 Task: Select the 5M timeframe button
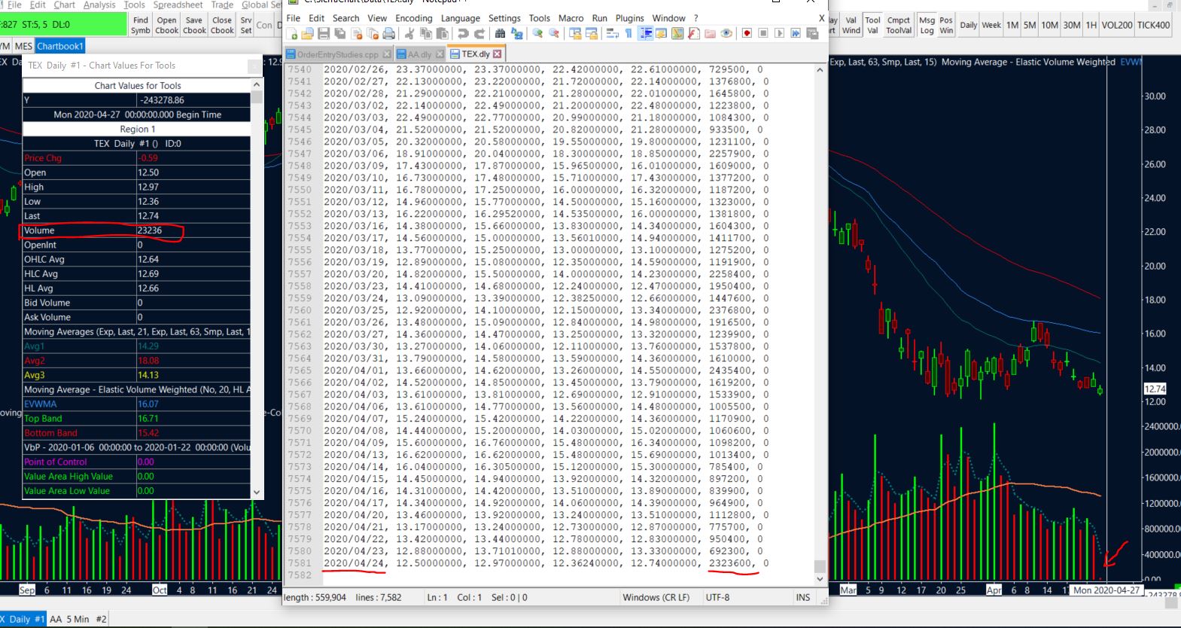tap(1030, 25)
